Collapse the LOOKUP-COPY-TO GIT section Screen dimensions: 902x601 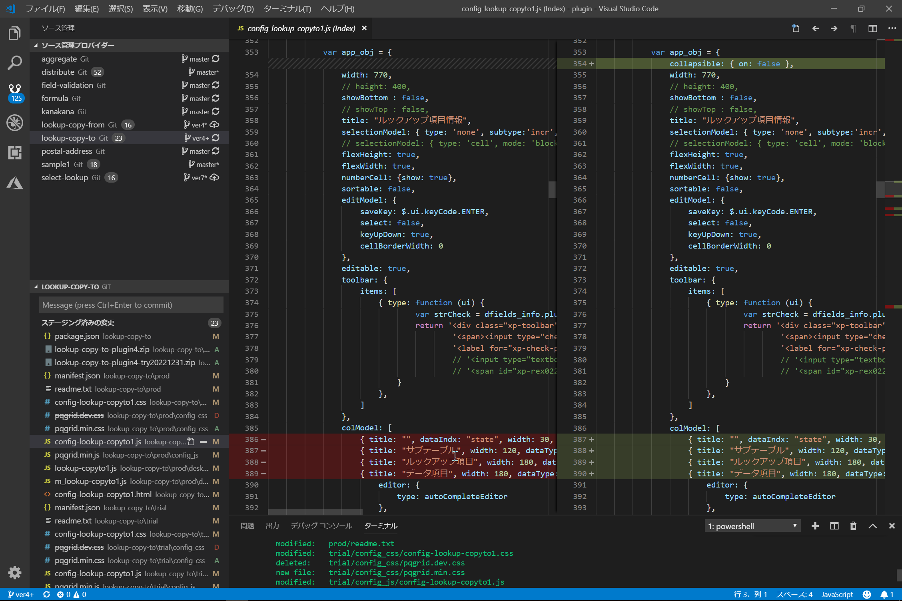[x=36, y=287]
